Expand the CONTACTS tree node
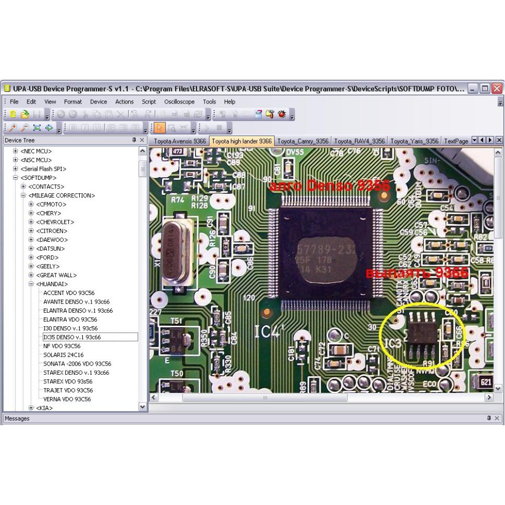 click(23, 186)
